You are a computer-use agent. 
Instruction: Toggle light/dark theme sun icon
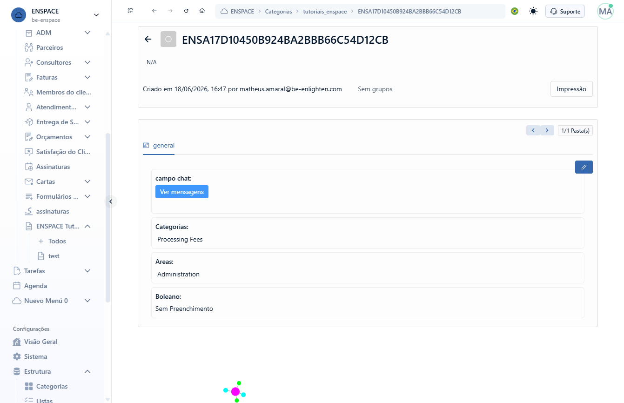(533, 11)
